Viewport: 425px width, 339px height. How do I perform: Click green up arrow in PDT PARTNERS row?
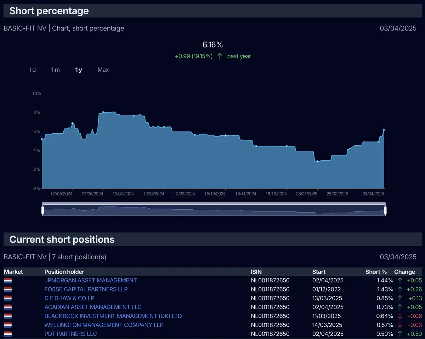pos(400,334)
